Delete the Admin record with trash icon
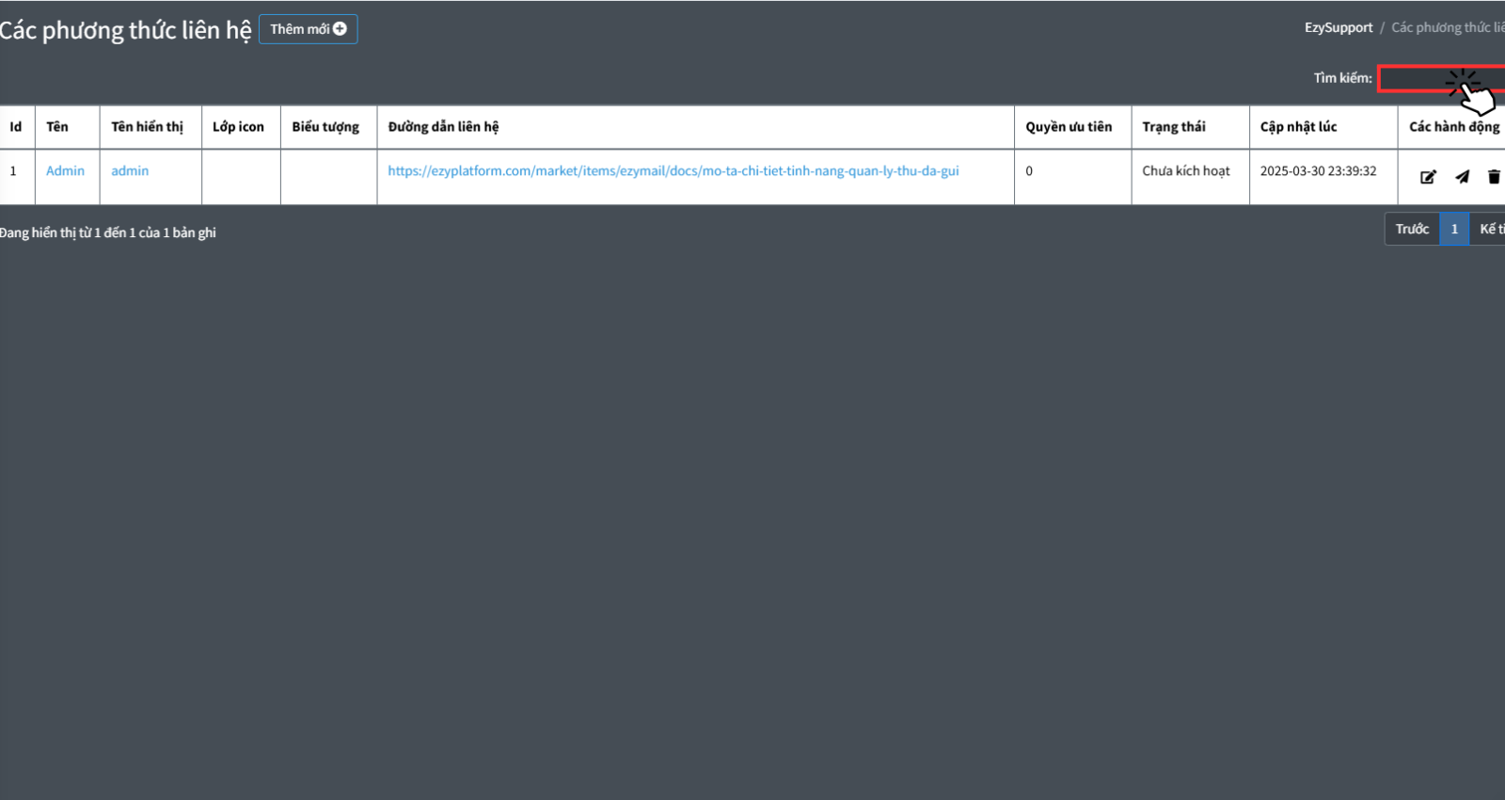 [x=1493, y=177]
